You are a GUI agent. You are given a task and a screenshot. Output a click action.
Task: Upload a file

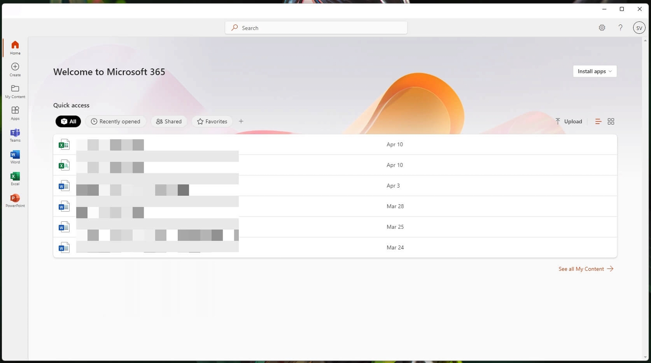(x=568, y=121)
